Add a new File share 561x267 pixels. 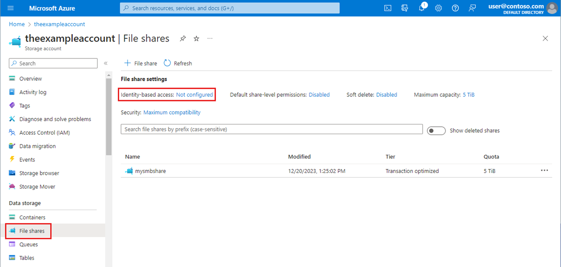click(140, 63)
